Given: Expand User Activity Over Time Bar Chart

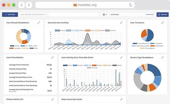Looking at the screenshot, I should tap(121, 57).
